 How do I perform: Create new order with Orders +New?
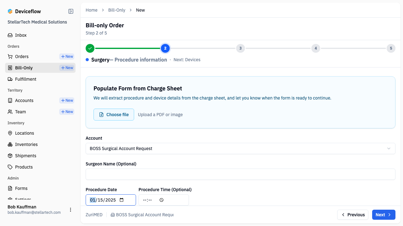pos(67,56)
